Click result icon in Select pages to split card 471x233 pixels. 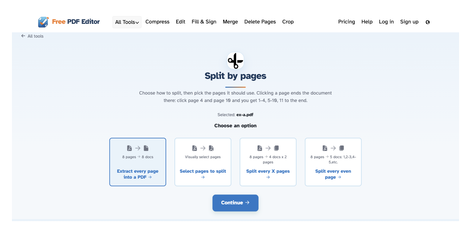click(211, 148)
